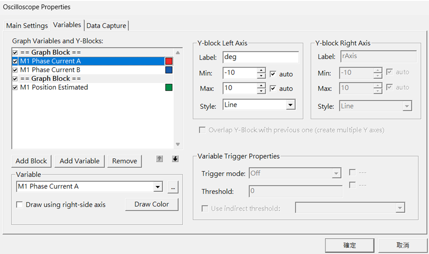Select M1 Position Estimated in the list
This screenshot has width=429, height=254.
pyautogui.click(x=54, y=88)
